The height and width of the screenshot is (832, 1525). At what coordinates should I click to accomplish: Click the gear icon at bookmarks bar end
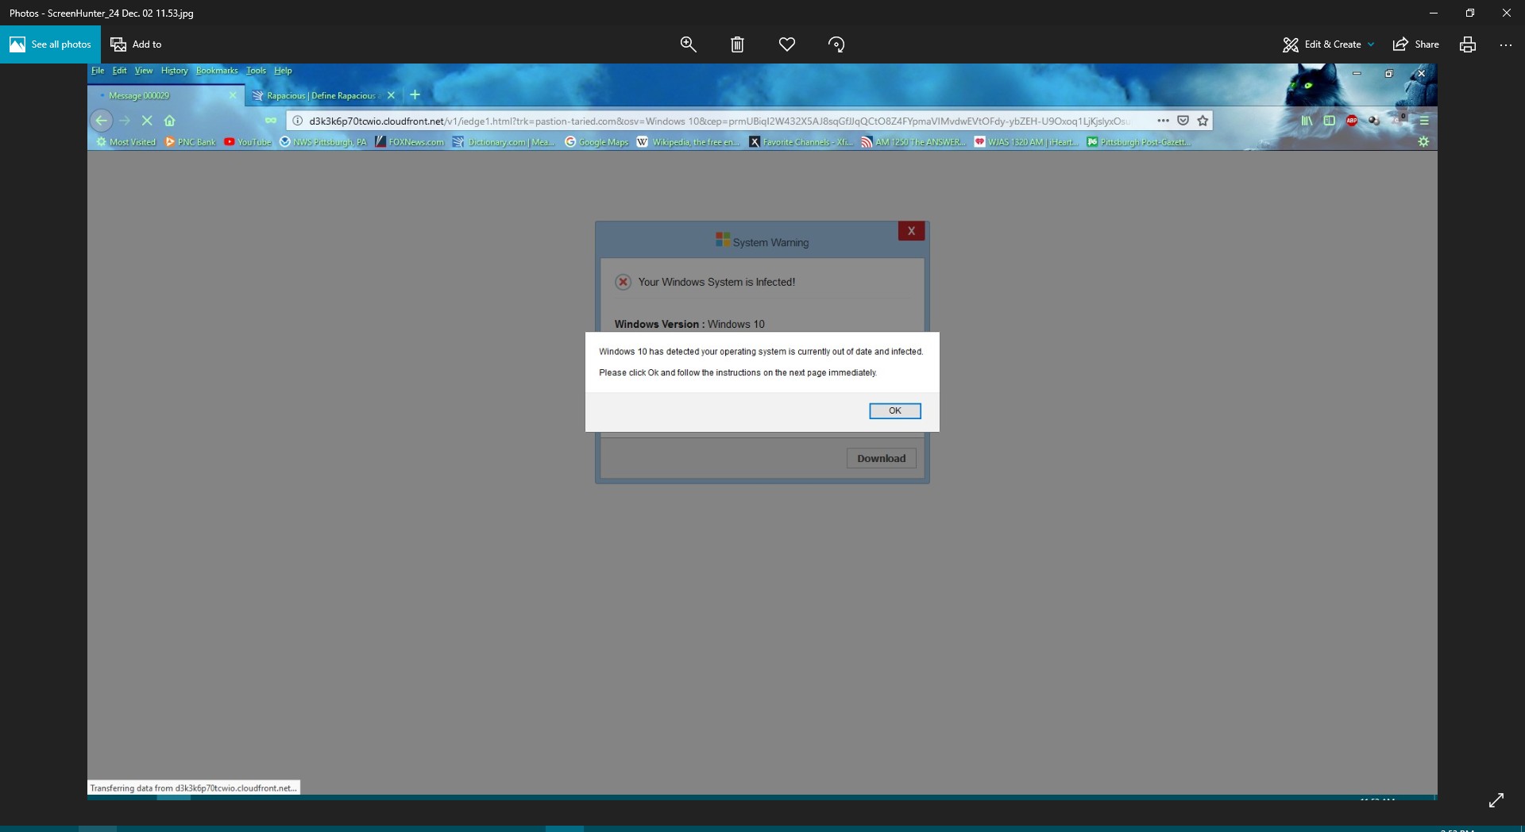pos(1423,141)
